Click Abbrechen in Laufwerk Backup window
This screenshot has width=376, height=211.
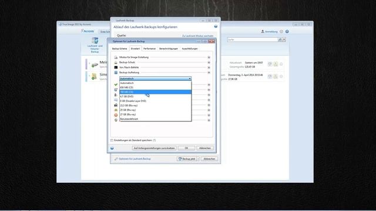coord(209,159)
